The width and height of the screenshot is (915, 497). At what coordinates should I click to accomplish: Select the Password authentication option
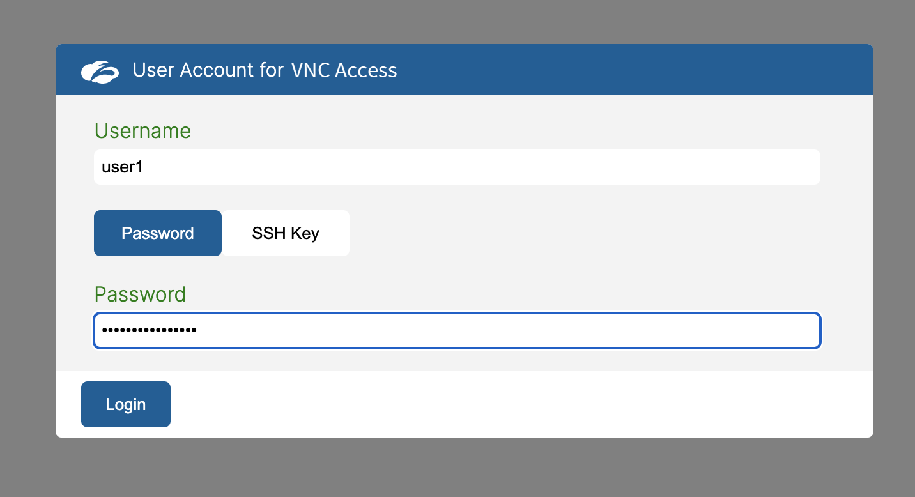(158, 233)
